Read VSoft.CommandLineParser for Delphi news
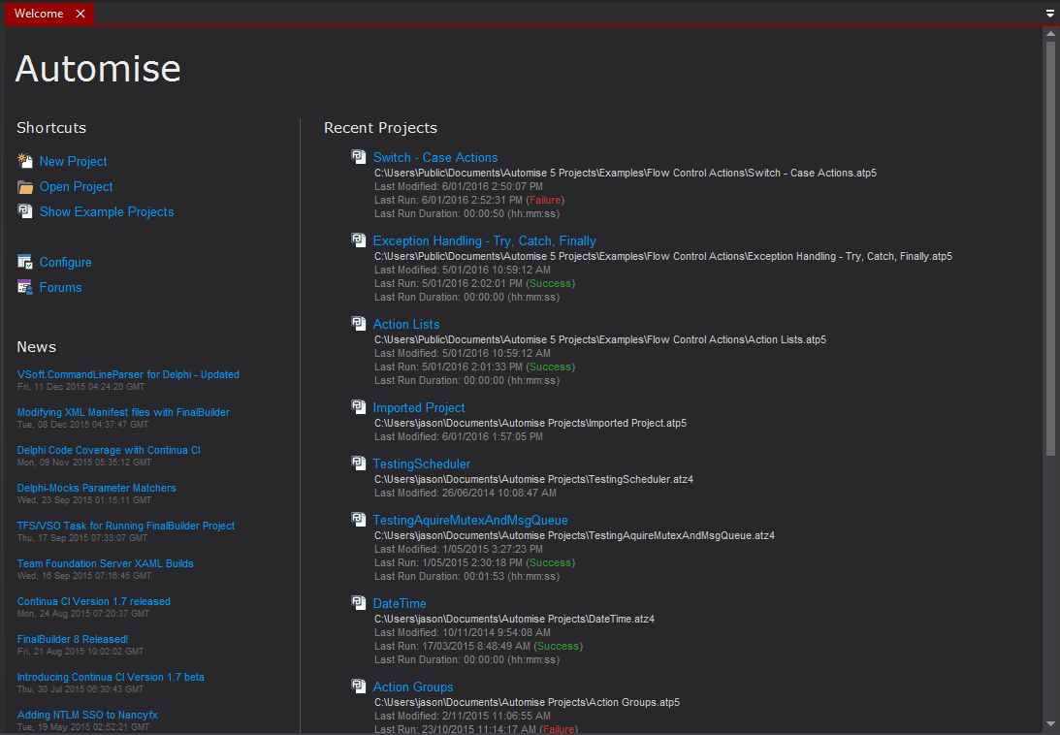Image resolution: width=1060 pixels, height=735 pixels. (x=128, y=374)
